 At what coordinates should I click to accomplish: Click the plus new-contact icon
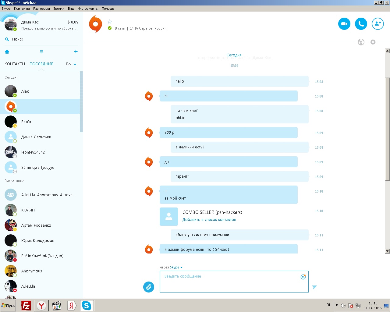coord(76,51)
